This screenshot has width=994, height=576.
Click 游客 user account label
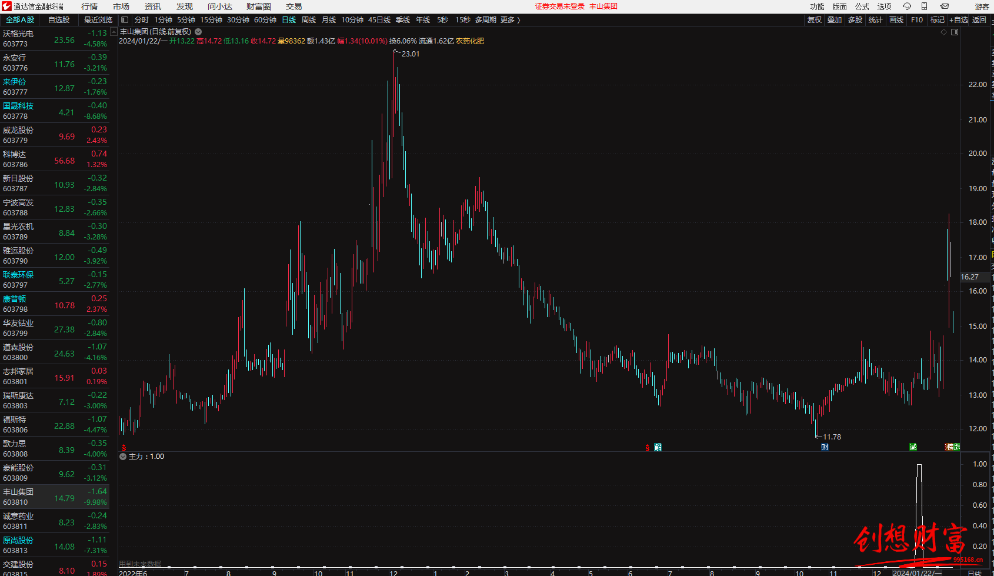click(x=982, y=6)
